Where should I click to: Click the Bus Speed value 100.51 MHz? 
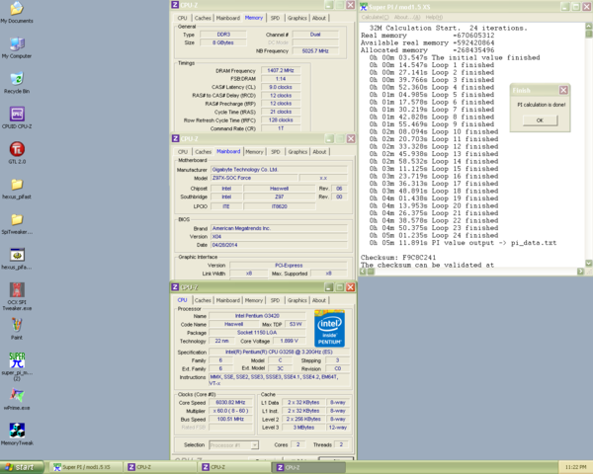(x=230, y=419)
